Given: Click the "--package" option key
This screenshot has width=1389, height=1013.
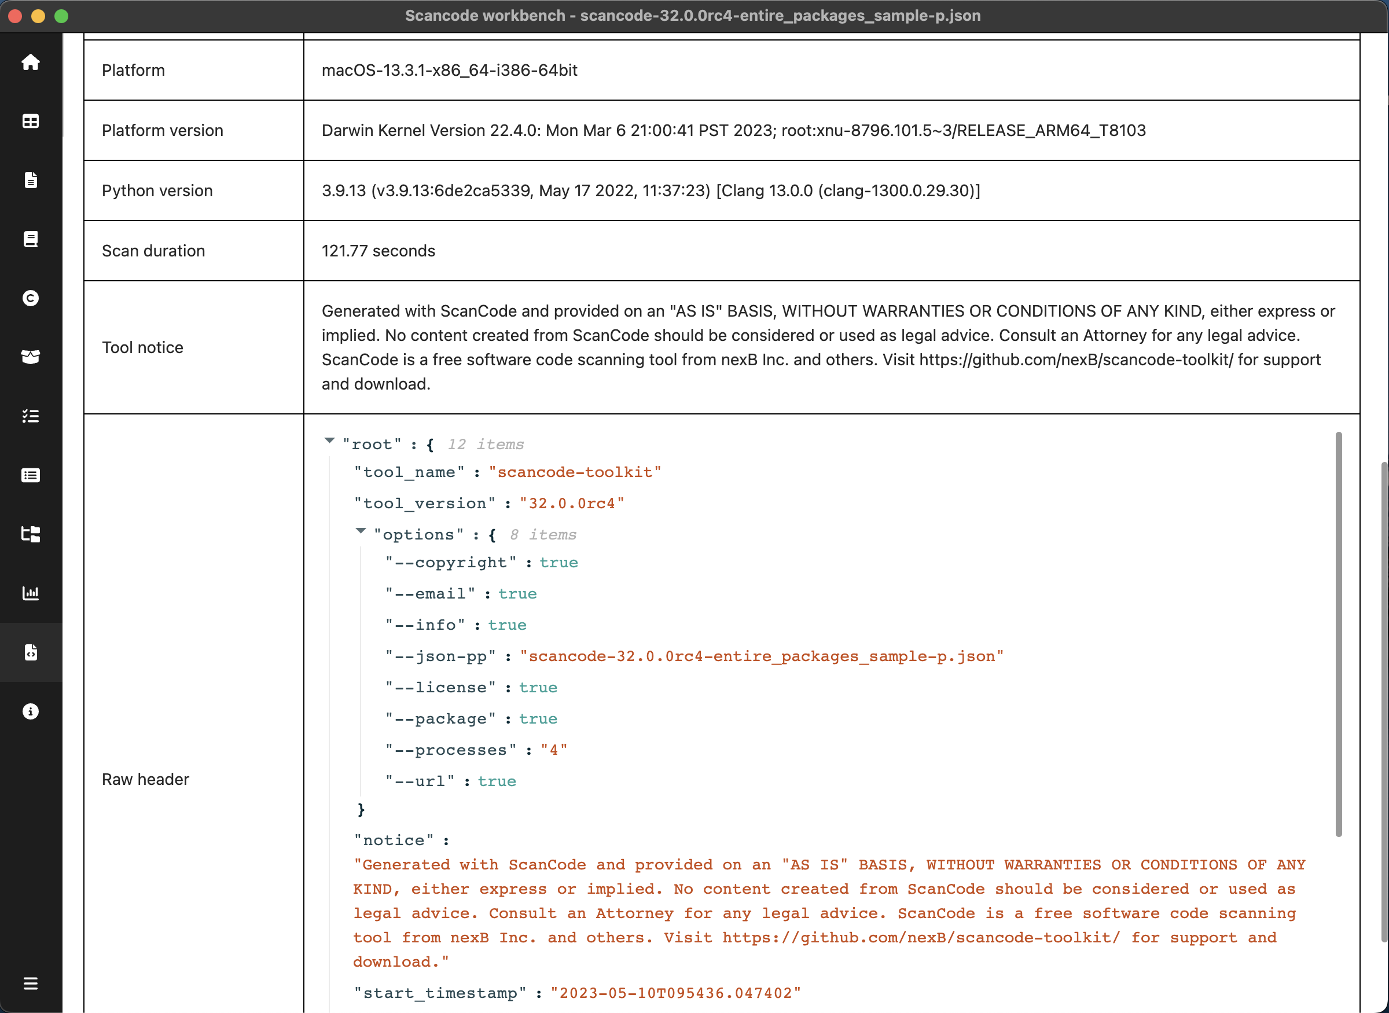Looking at the screenshot, I should point(440,720).
